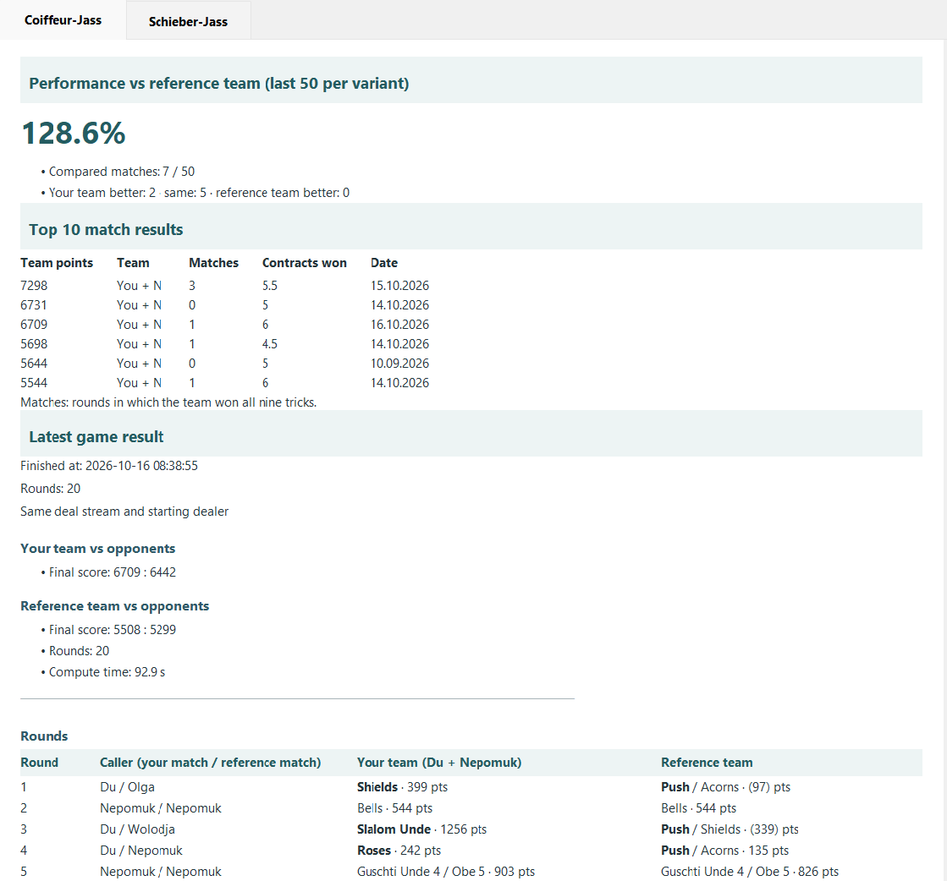Click the 'Date' column header
The width and height of the screenshot is (947, 881).
(384, 263)
